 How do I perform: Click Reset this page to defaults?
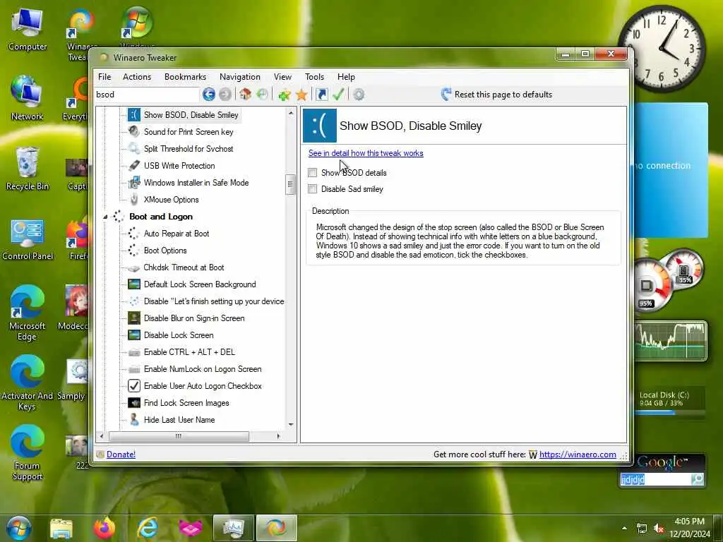coord(496,95)
